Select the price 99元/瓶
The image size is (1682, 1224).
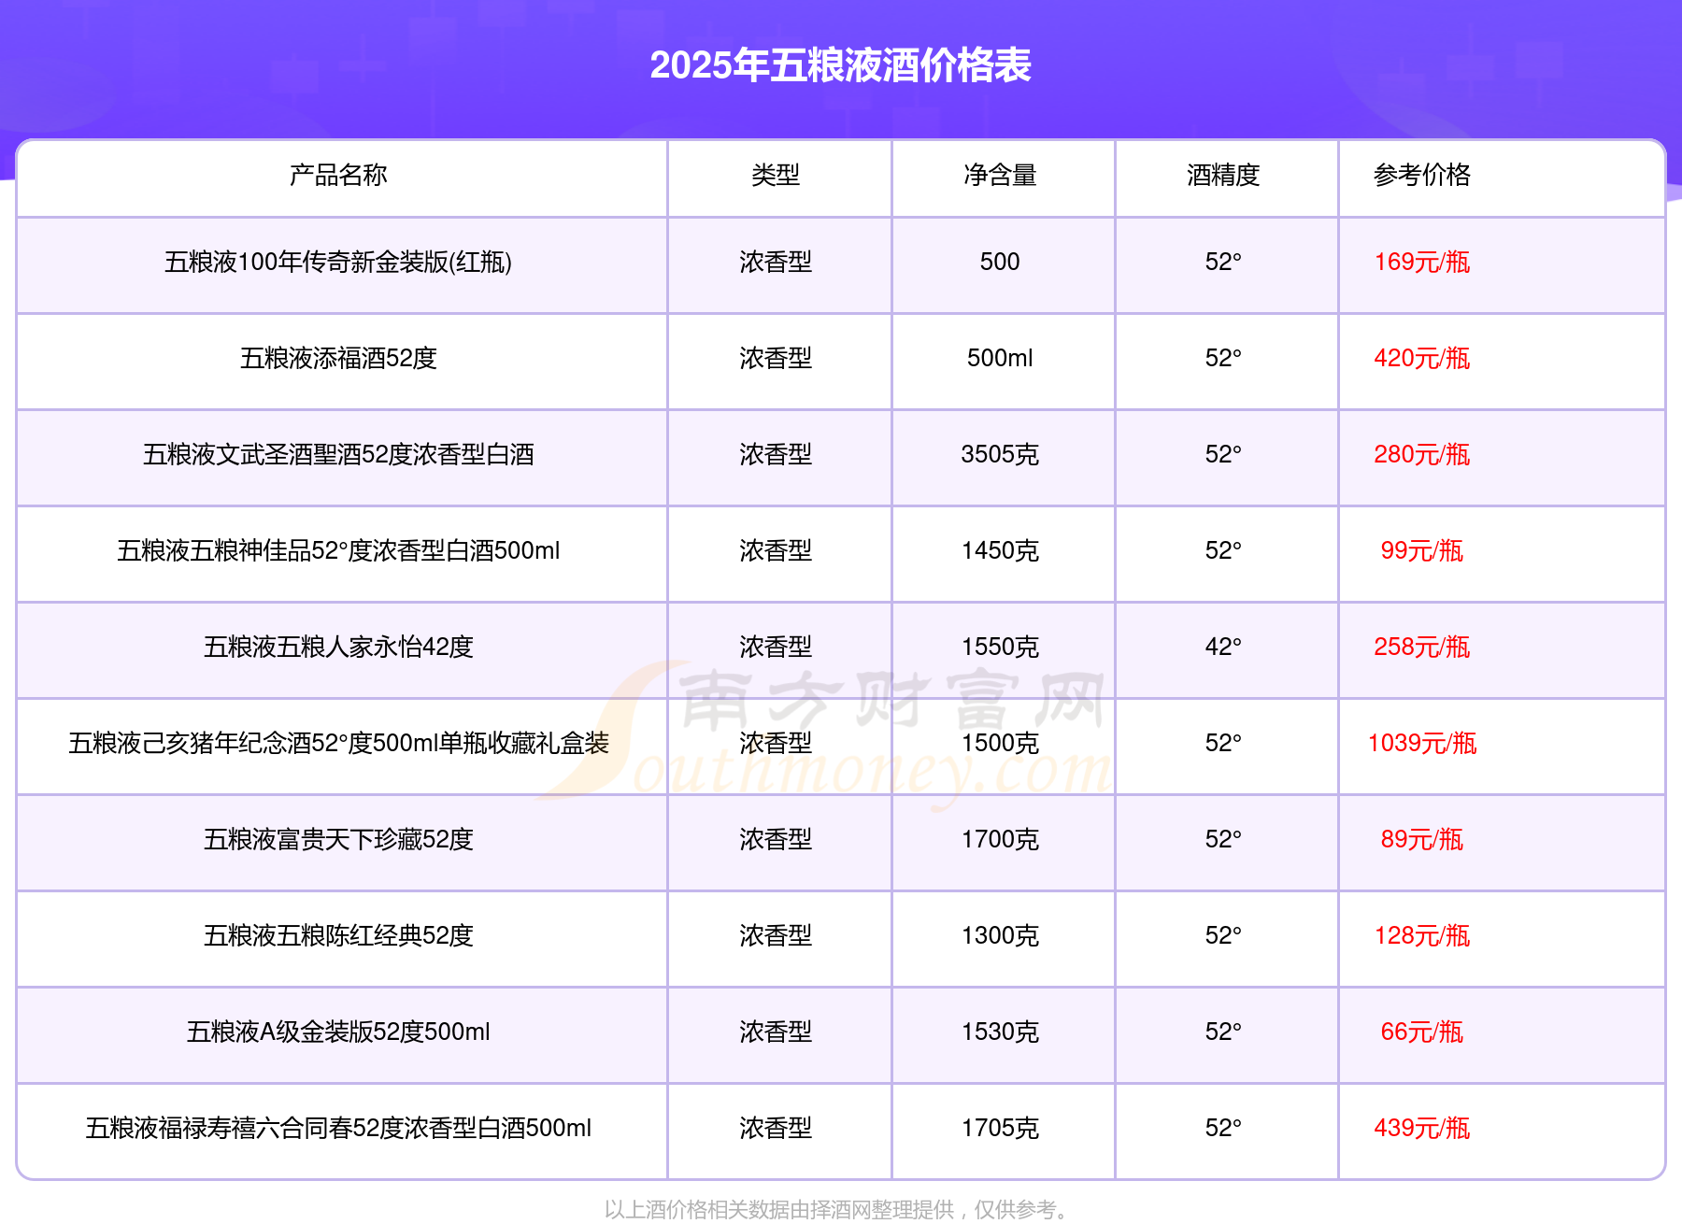click(1422, 550)
